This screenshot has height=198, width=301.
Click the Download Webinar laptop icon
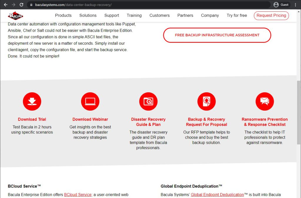click(x=90, y=102)
